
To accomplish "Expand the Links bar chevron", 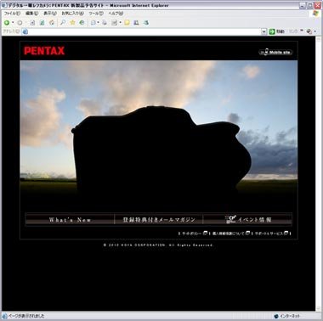I will tap(302, 31).
